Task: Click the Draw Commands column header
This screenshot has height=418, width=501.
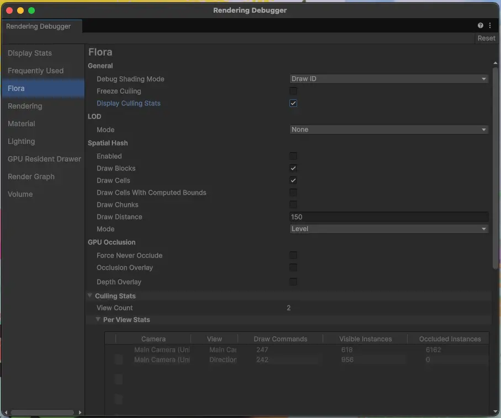Action: [281, 339]
